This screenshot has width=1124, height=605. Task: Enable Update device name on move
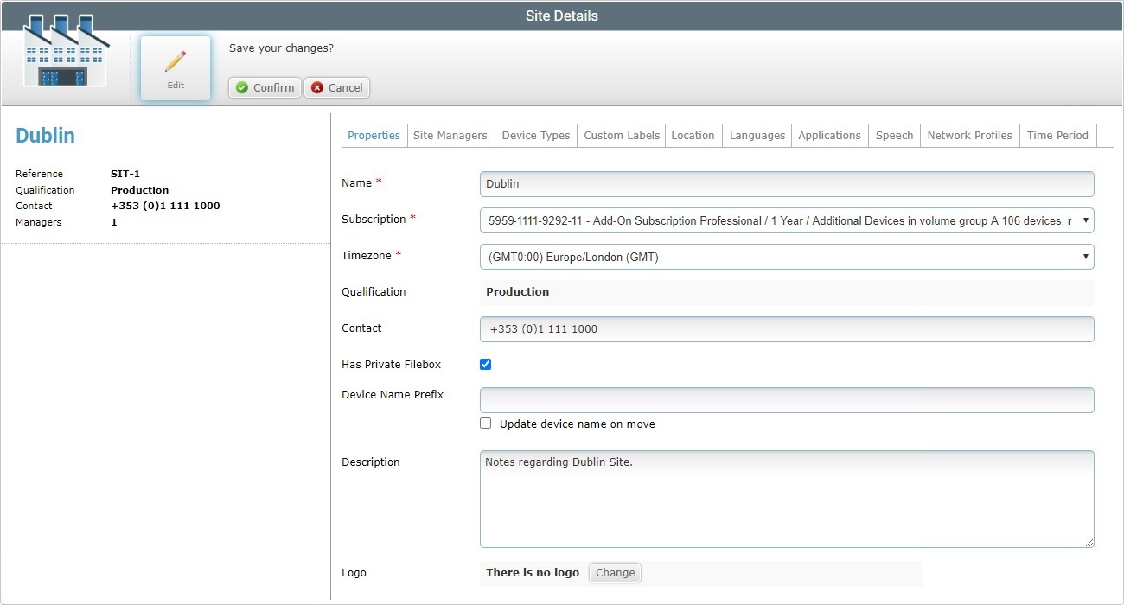point(485,423)
